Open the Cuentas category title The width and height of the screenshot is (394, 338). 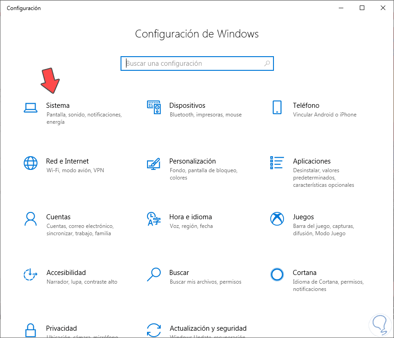pos(58,217)
